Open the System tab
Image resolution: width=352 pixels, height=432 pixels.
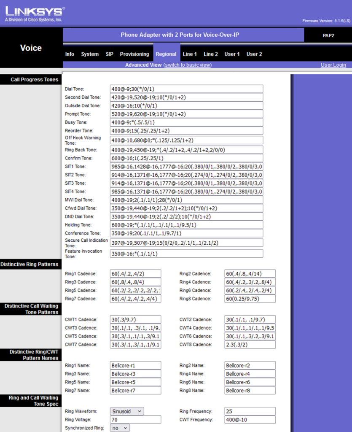pos(90,54)
